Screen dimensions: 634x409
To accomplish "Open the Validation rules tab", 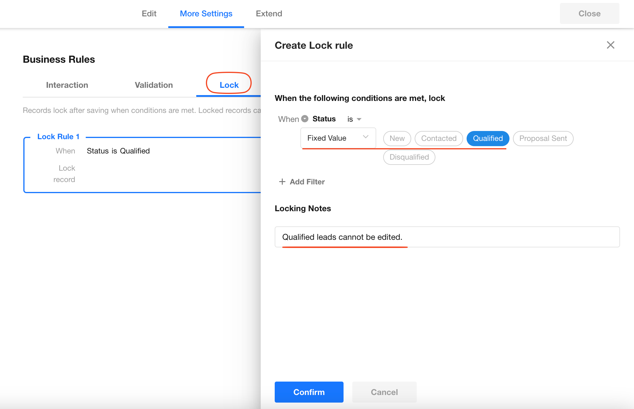I will (154, 85).
